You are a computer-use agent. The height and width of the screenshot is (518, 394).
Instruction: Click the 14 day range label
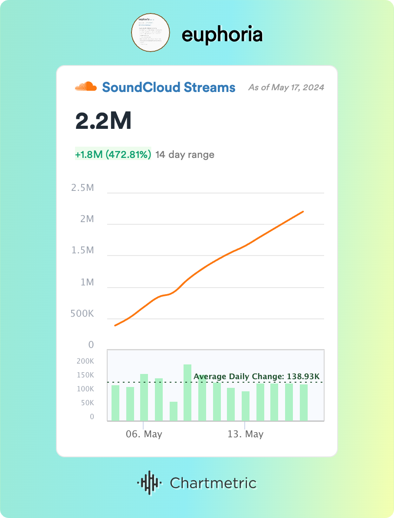coord(185,154)
